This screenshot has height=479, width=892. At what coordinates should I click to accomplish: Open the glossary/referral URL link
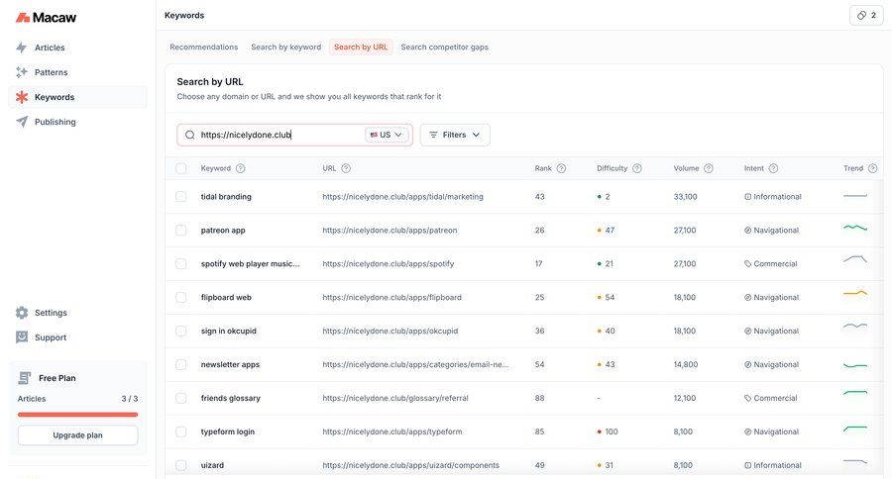pyautogui.click(x=395, y=398)
